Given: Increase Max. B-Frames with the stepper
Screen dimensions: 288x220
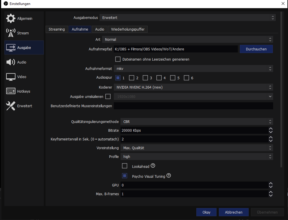Looking at the screenshot, I should point(270,192).
